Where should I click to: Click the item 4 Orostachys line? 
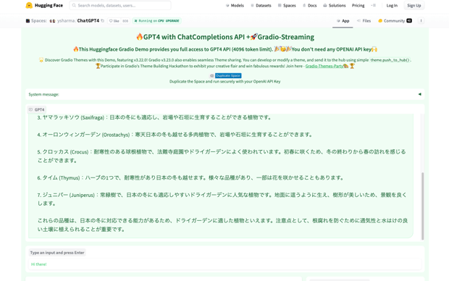point(175,135)
